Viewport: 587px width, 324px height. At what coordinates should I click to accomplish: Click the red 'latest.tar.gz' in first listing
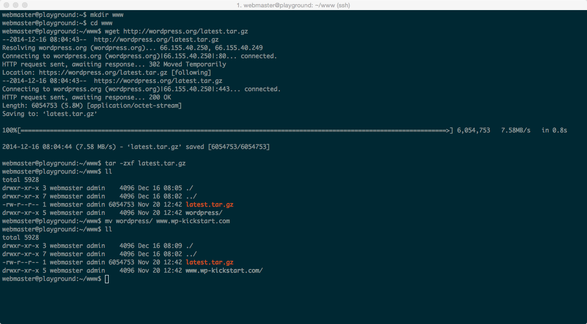210,204
